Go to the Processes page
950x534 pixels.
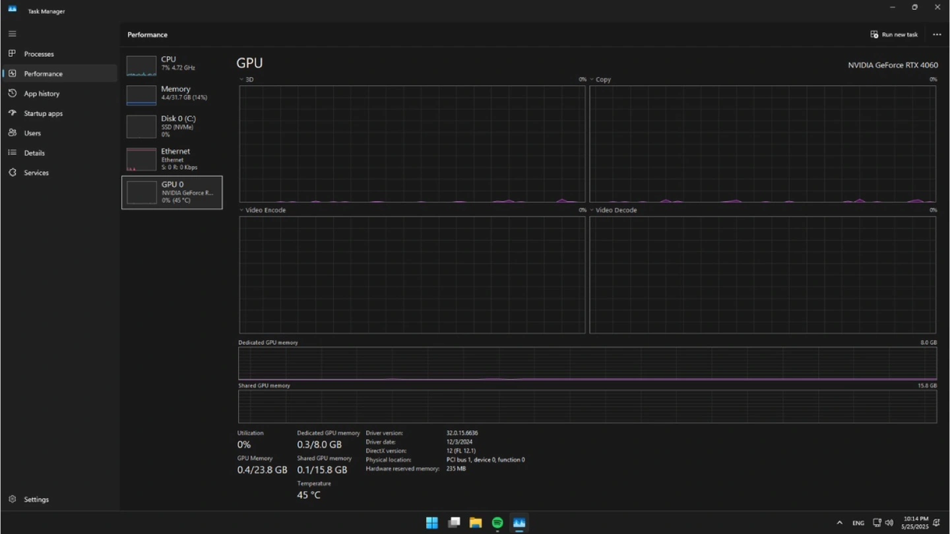[59, 53]
